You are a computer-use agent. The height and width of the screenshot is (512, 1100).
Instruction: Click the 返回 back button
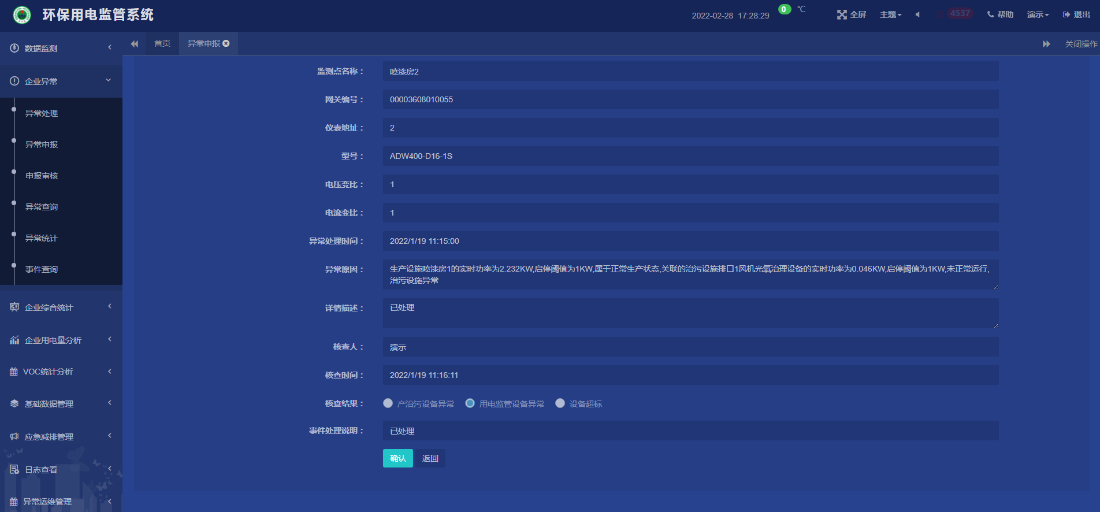430,458
